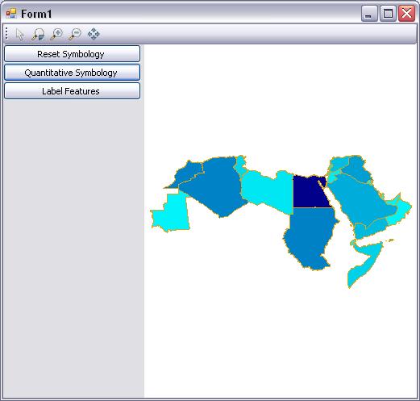Select the pointer arrow tool
The image size is (420, 401).
click(x=19, y=34)
